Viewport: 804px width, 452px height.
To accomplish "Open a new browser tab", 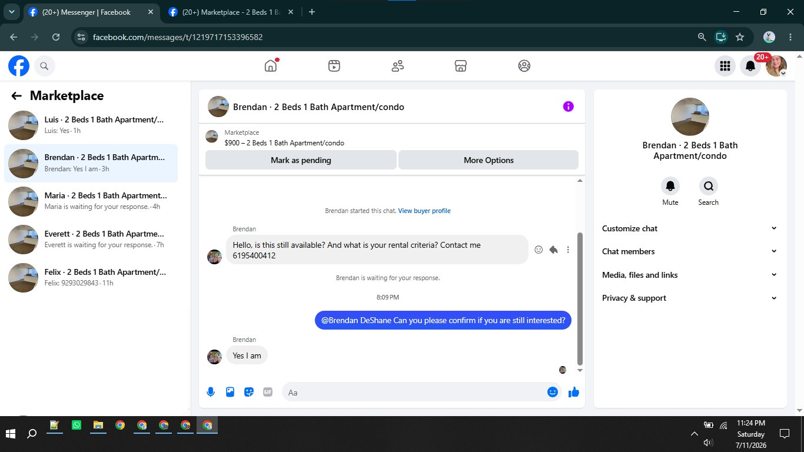I will coord(312,12).
